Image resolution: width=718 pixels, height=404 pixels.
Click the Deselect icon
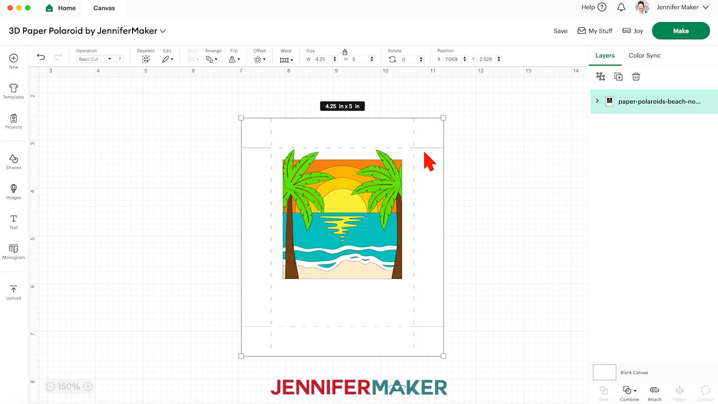pos(146,59)
